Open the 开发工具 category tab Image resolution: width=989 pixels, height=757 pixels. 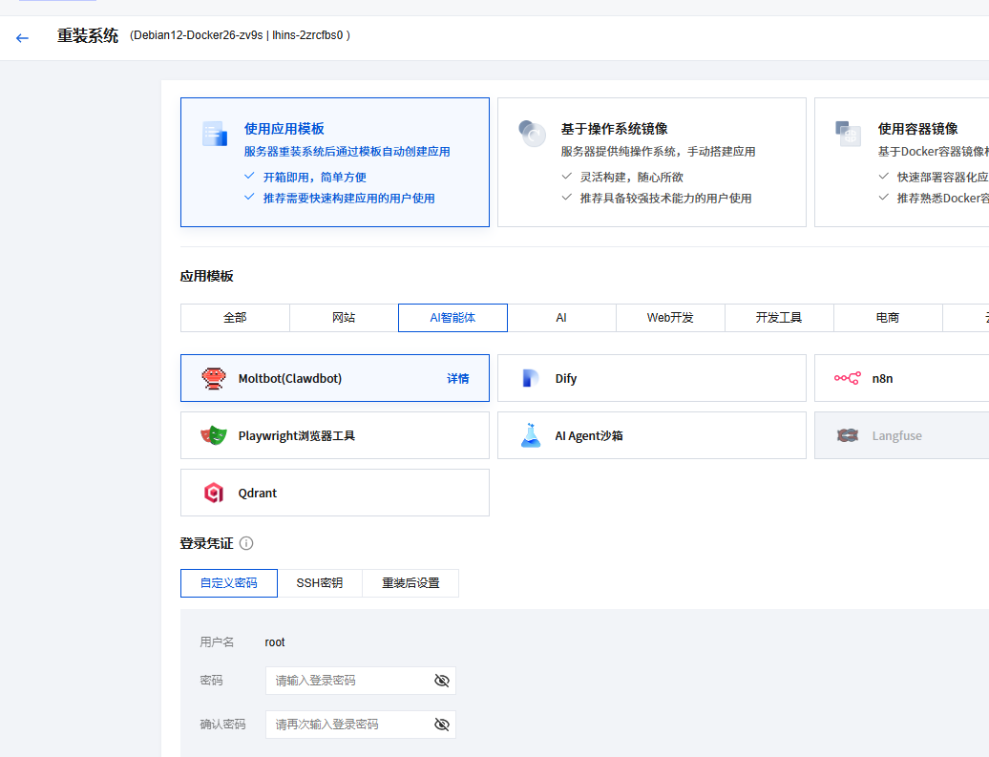pos(779,318)
